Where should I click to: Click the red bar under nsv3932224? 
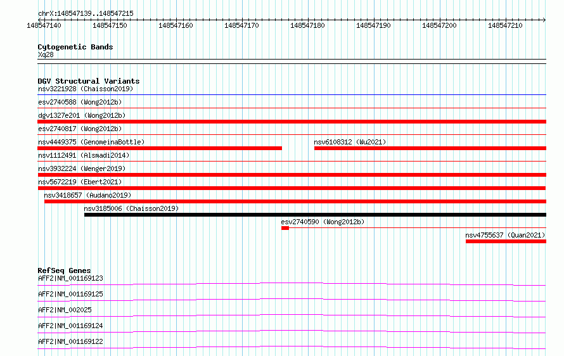292,175
